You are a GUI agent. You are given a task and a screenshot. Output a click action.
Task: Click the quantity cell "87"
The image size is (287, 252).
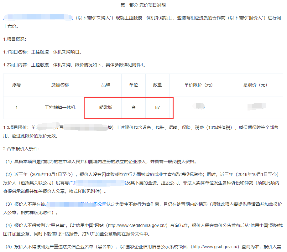(157, 107)
